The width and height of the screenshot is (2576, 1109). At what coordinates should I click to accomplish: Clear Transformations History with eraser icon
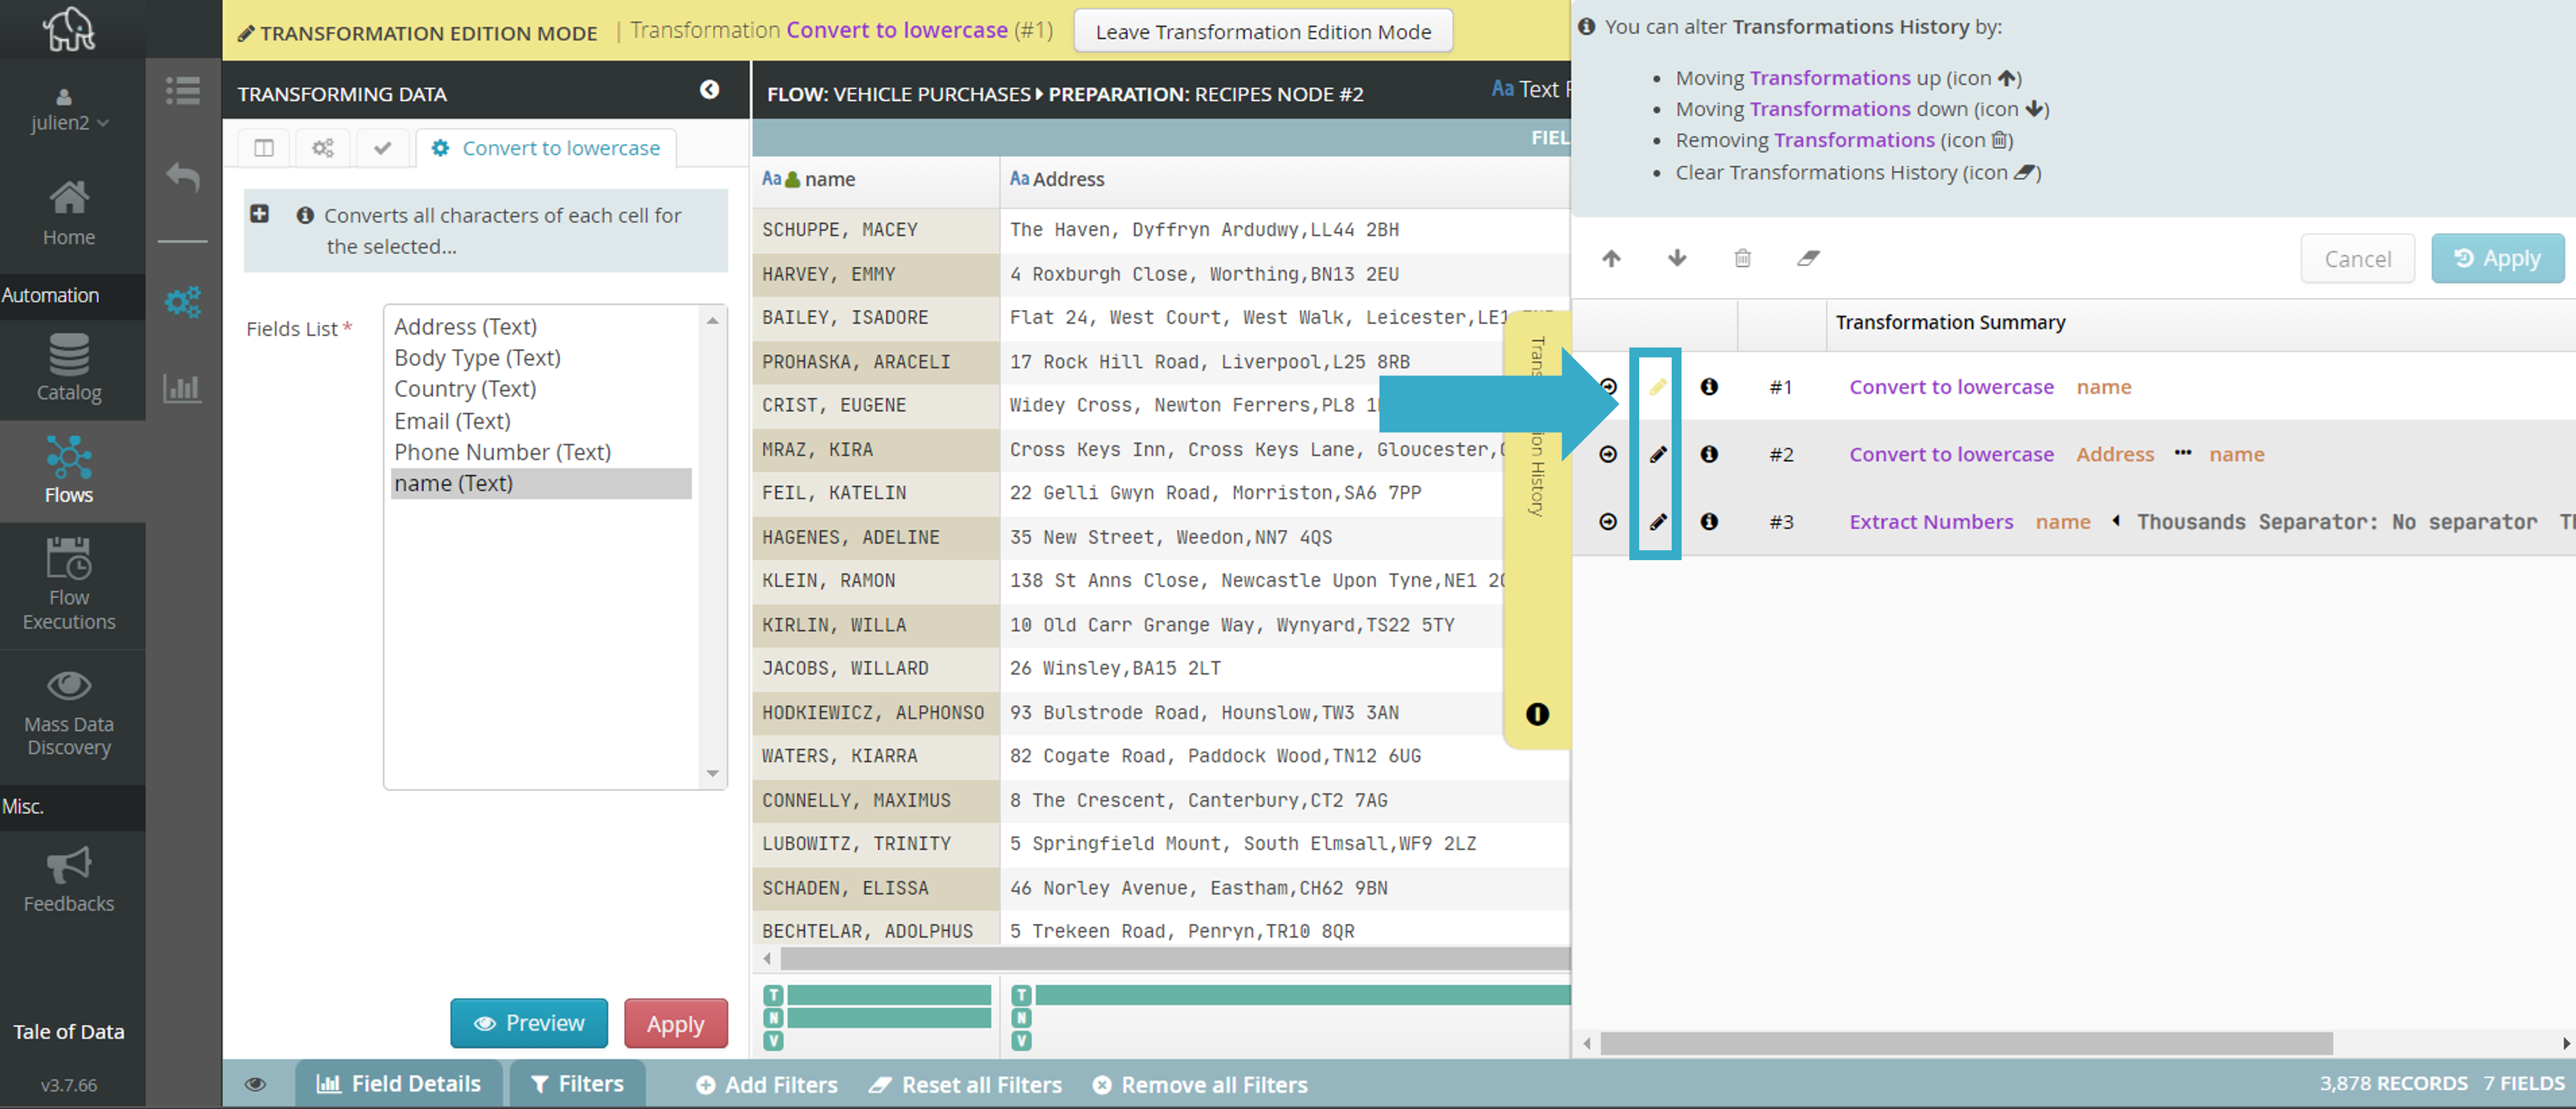coord(1808,259)
